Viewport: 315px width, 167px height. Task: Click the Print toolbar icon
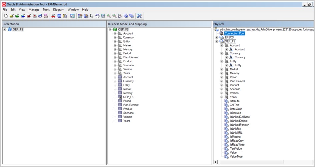coord(46,16)
